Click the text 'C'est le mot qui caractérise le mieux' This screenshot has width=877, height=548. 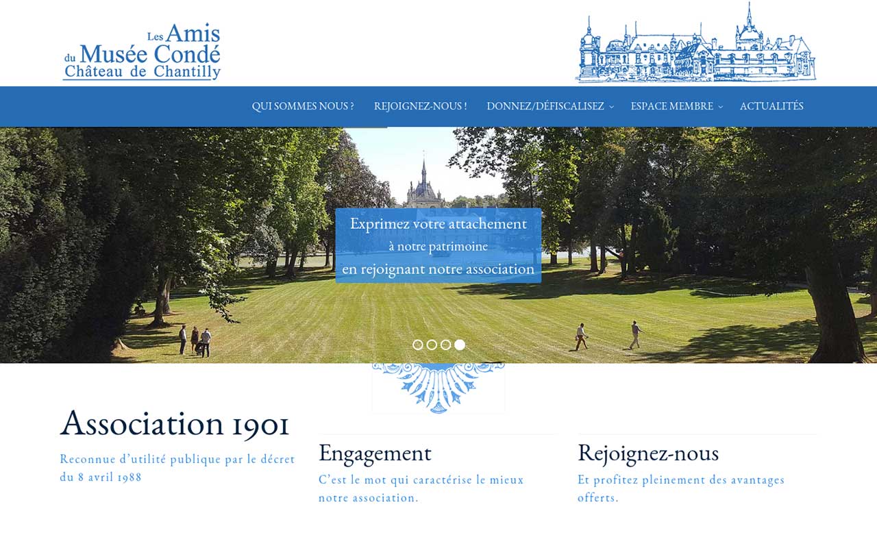[421, 480]
